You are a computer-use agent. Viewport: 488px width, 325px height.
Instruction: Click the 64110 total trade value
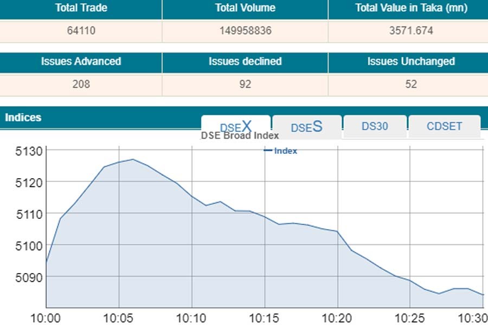[81, 31]
